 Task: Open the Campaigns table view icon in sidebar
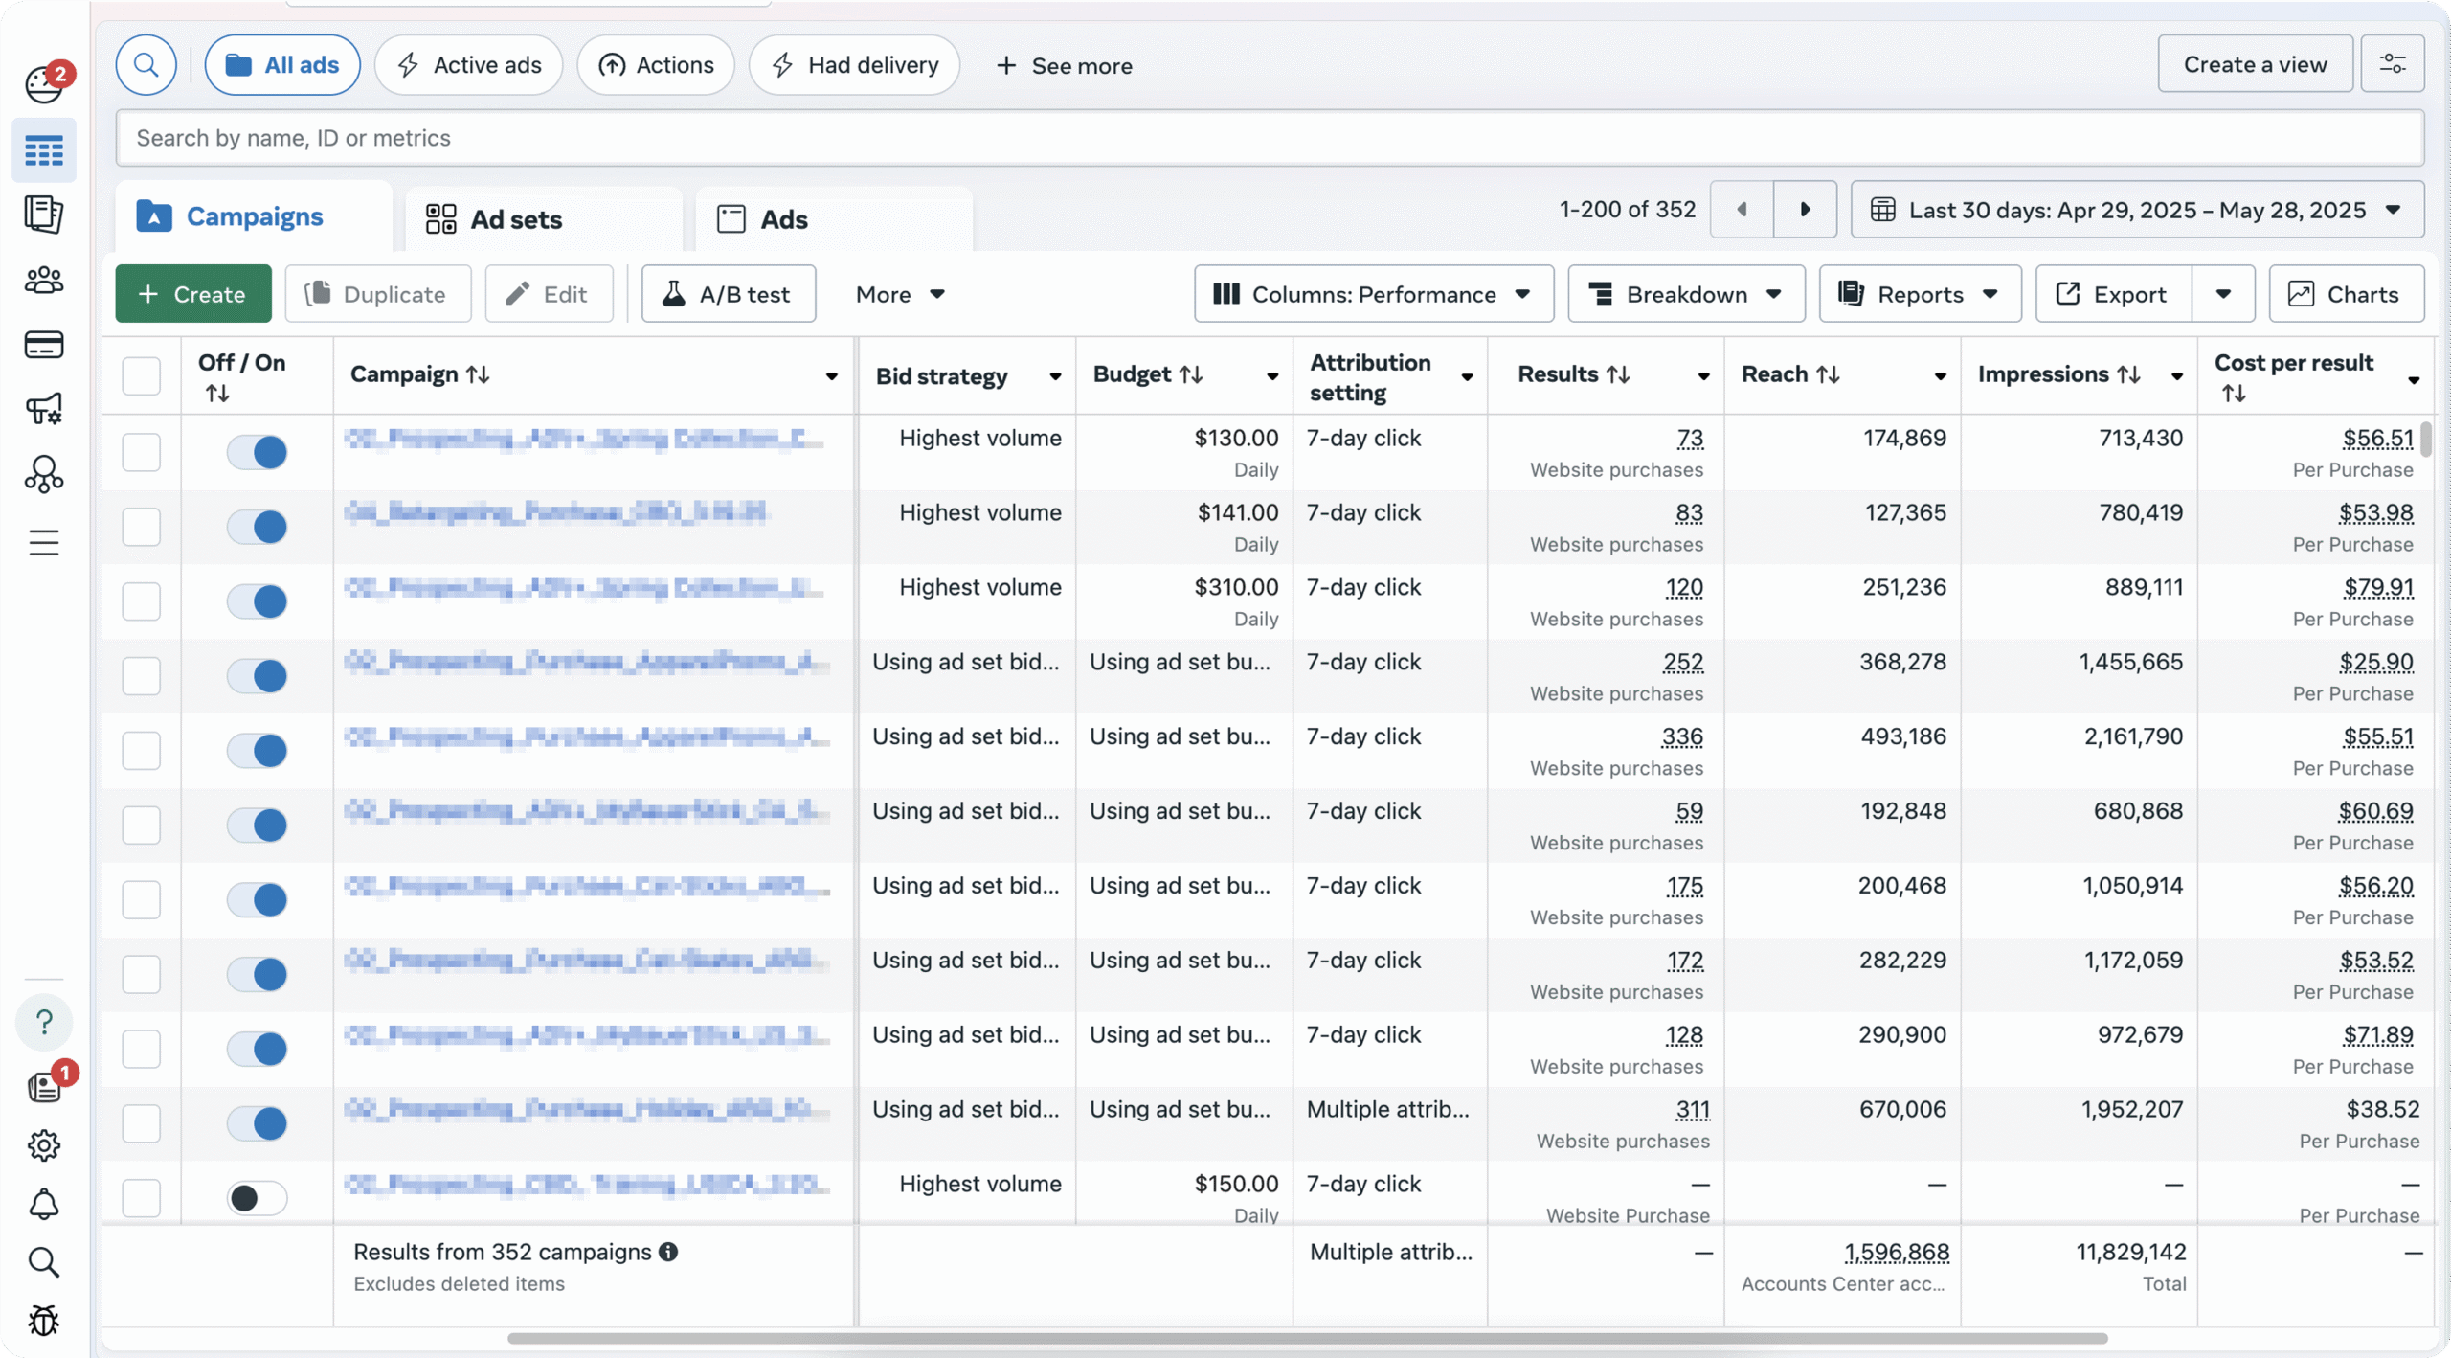tap(44, 150)
